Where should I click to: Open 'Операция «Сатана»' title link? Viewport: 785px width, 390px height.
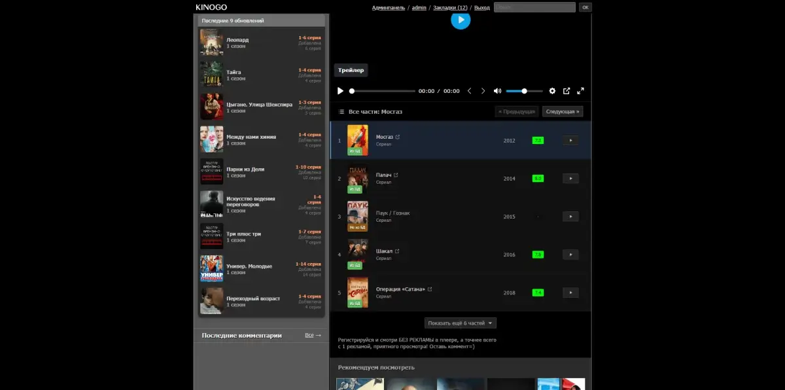[400, 289]
